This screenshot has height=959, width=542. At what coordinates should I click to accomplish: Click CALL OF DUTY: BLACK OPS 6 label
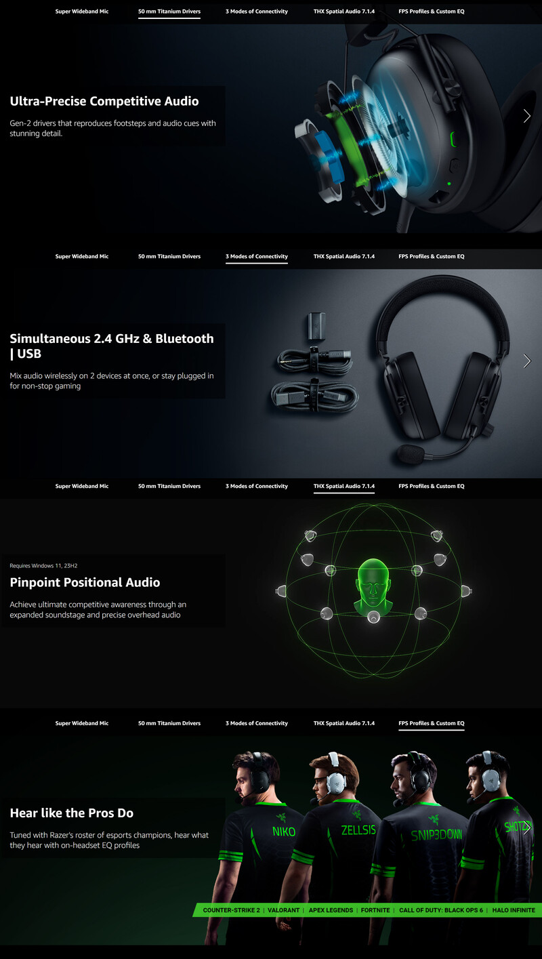click(441, 910)
